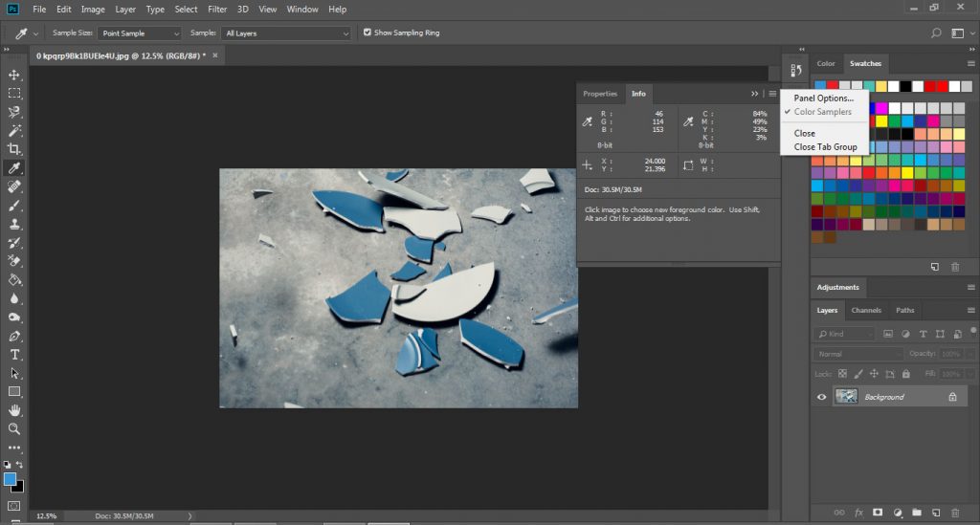
Task: Switch to the Channels tab
Action: coord(865,310)
